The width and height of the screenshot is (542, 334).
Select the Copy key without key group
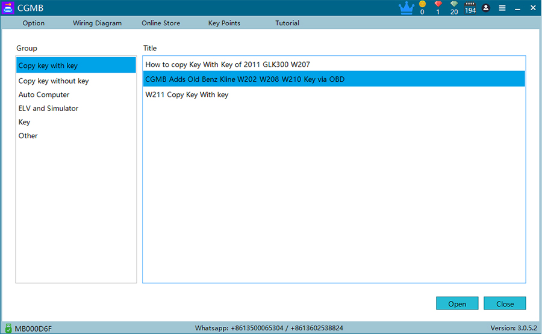pyautogui.click(x=54, y=81)
